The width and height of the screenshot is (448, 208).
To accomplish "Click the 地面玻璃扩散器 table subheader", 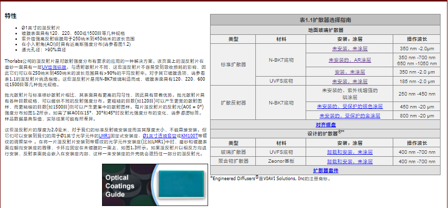I will pyautogui.click(x=325, y=30).
